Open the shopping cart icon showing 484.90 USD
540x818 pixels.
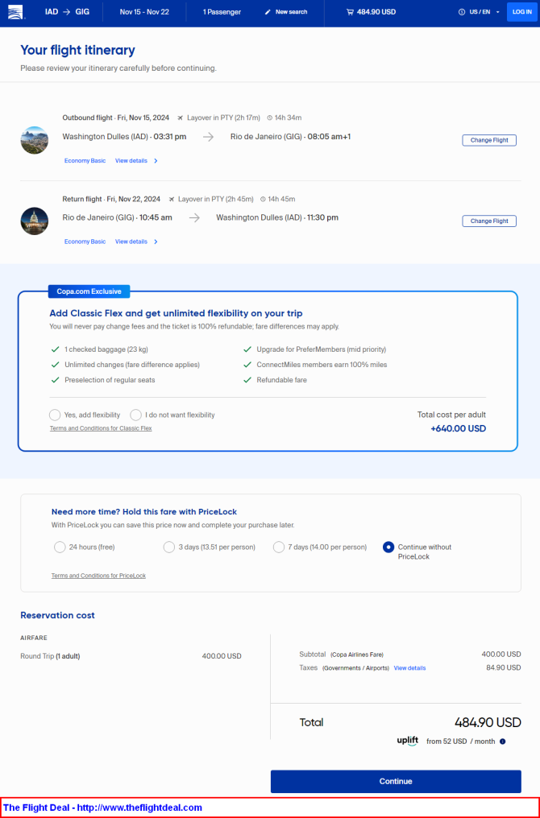[350, 12]
